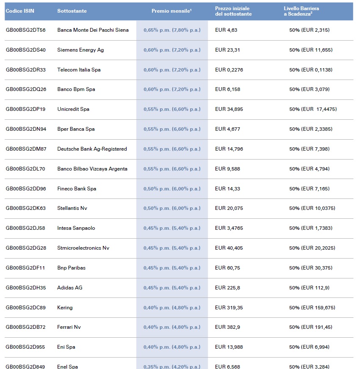Select ISIN code GB00BSG2DD96
This screenshot has width=356, height=369.
(26, 189)
